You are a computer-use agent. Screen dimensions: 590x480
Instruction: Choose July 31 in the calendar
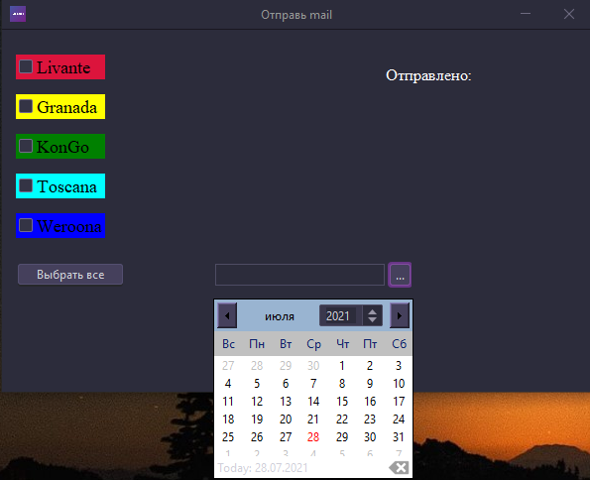tap(399, 437)
